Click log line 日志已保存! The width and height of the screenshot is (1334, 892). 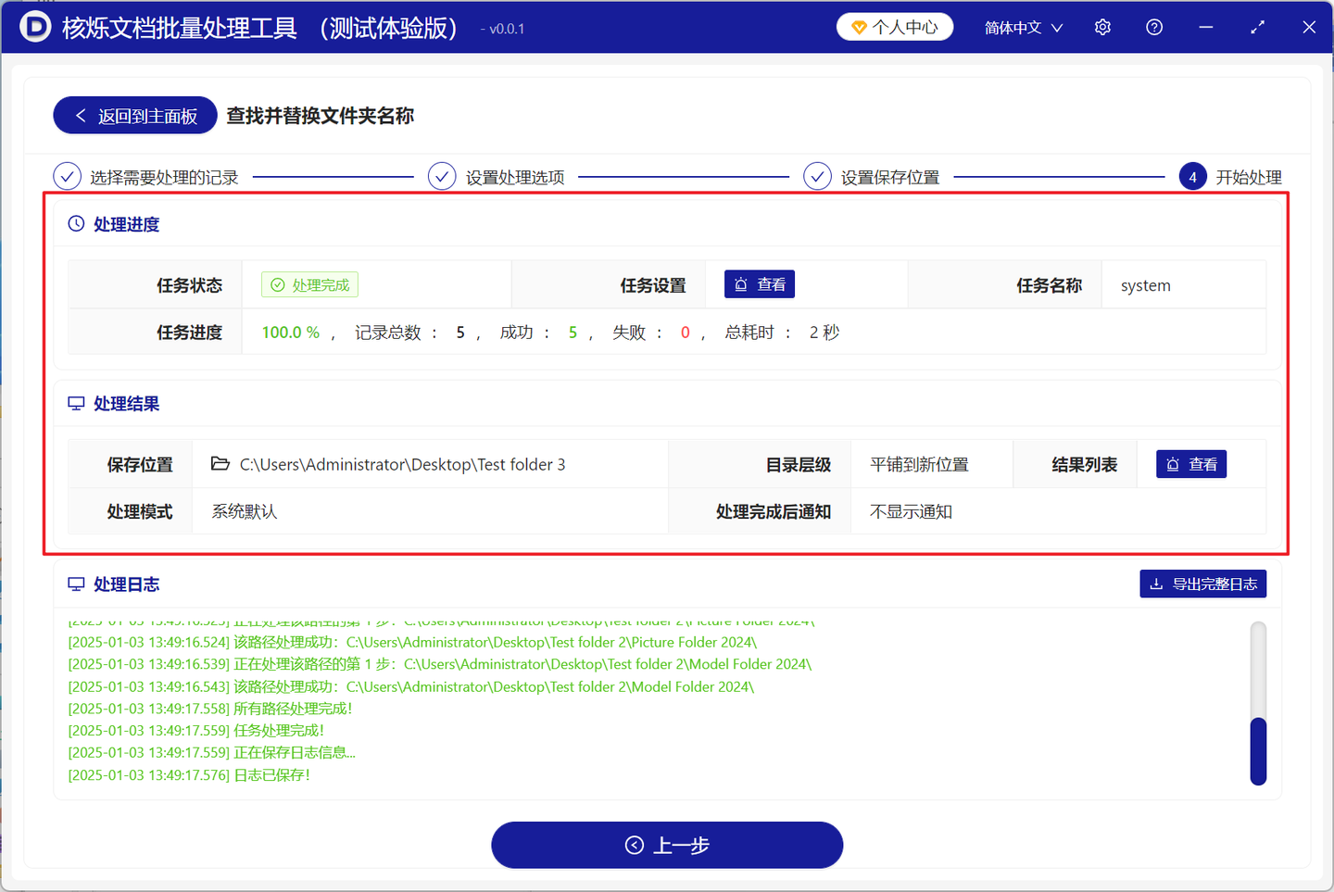(189, 774)
